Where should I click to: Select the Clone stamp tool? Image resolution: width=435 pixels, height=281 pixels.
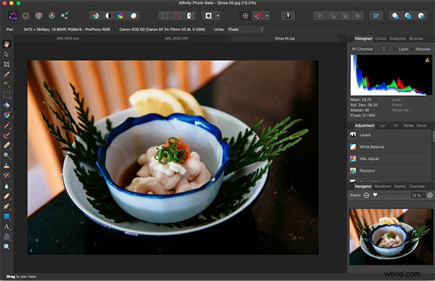click(7, 166)
